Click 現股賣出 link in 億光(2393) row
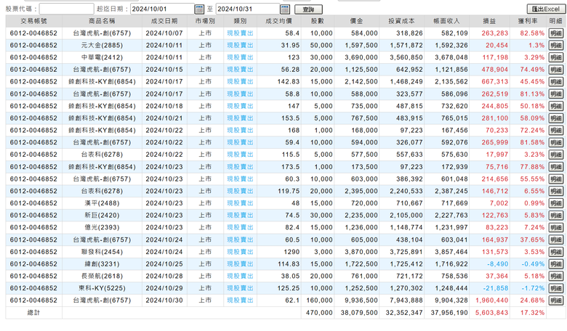This screenshot has height=331, width=567. [x=240, y=227]
